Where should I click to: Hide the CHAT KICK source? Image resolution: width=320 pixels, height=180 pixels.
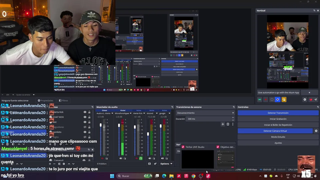pos(85,117)
